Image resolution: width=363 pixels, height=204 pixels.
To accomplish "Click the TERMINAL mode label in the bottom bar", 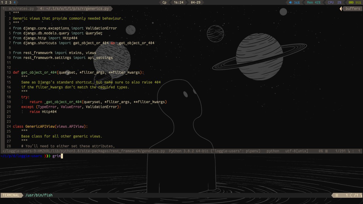I will tap(11, 195).
